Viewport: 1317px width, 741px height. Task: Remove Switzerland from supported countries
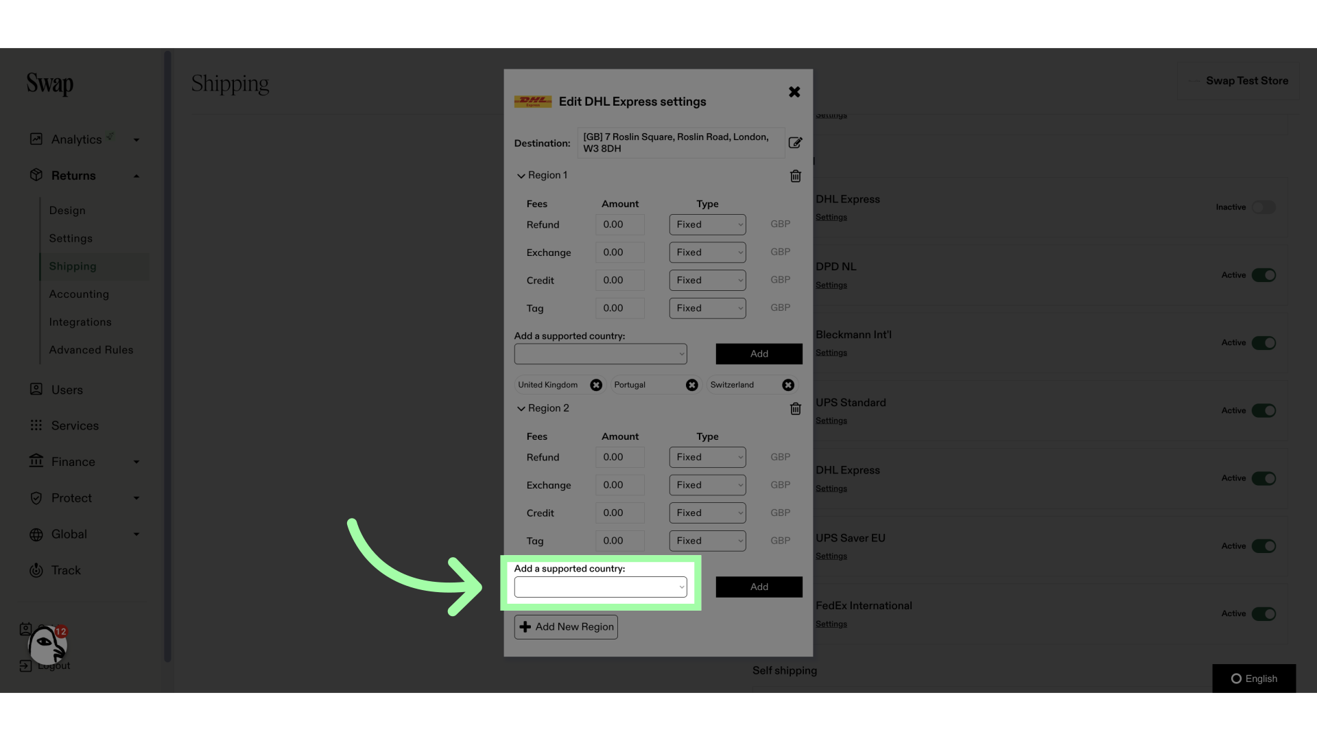(788, 384)
